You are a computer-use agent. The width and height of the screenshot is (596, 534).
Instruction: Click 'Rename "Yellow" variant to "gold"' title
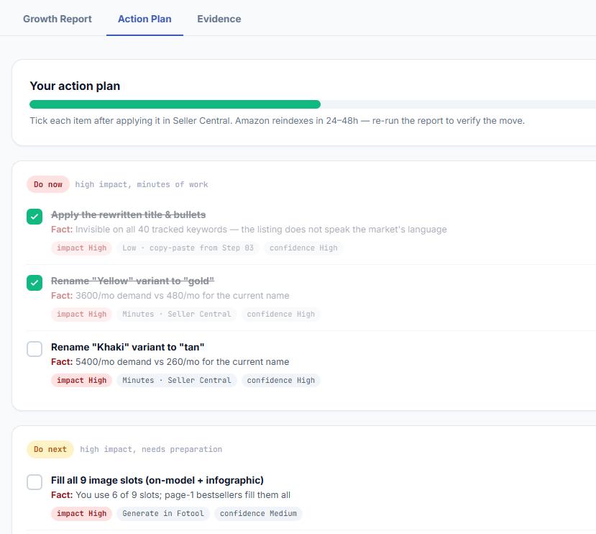coord(133,281)
